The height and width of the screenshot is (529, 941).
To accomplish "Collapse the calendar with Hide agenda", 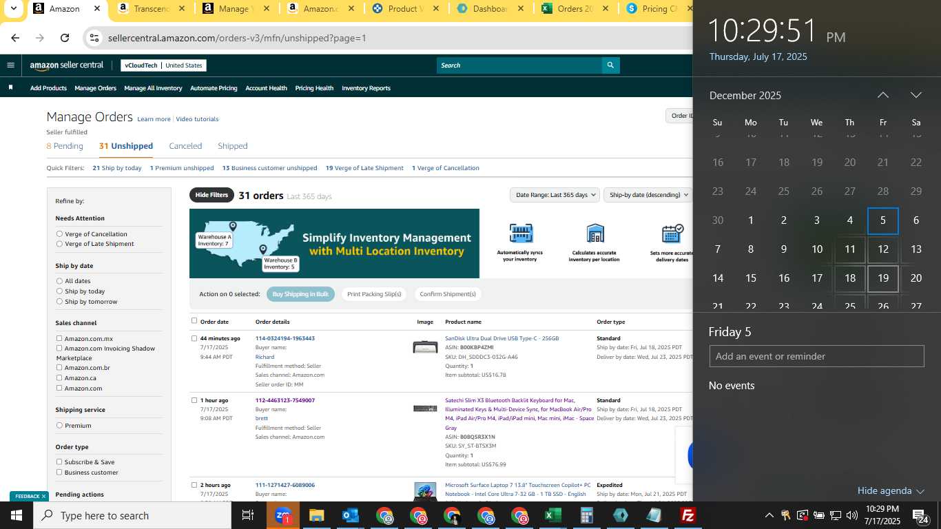I will coord(890,490).
